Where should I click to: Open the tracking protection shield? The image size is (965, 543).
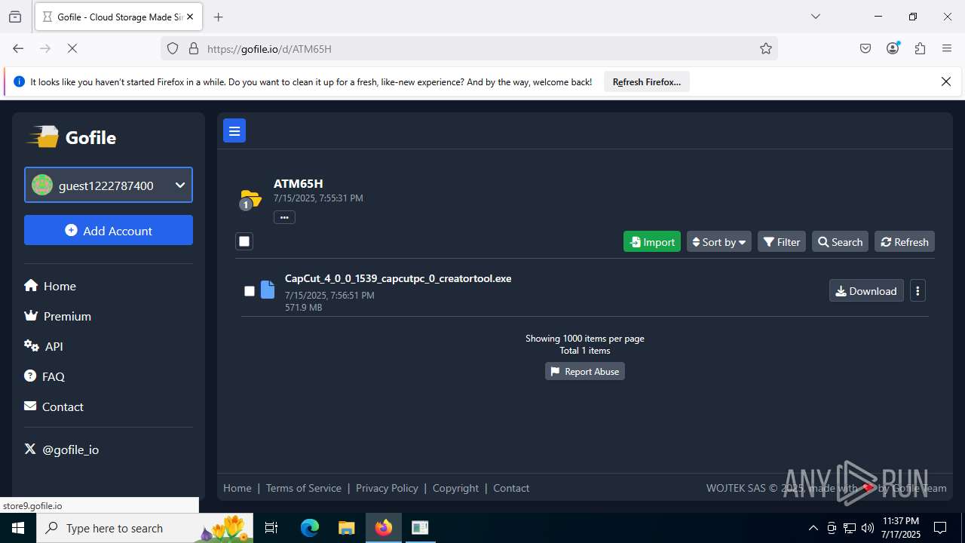coord(173,48)
